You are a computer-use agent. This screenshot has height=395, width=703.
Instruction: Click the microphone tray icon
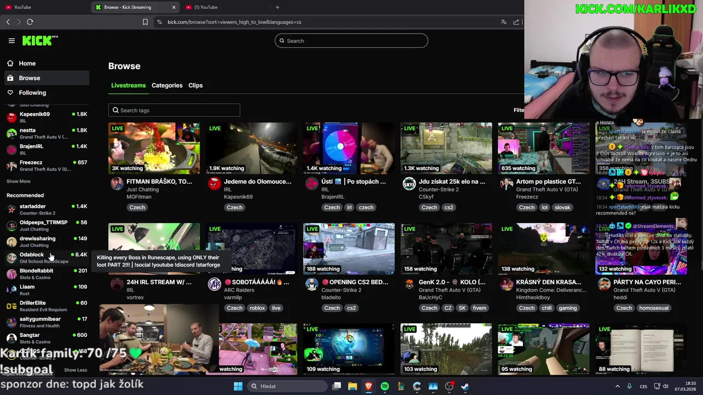629,386
